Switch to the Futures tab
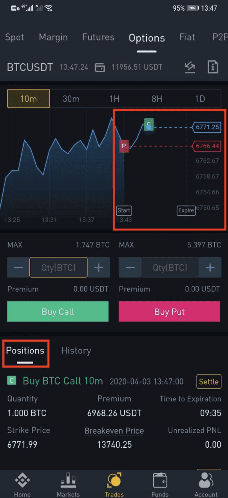The width and height of the screenshot is (228, 498). click(x=98, y=37)
